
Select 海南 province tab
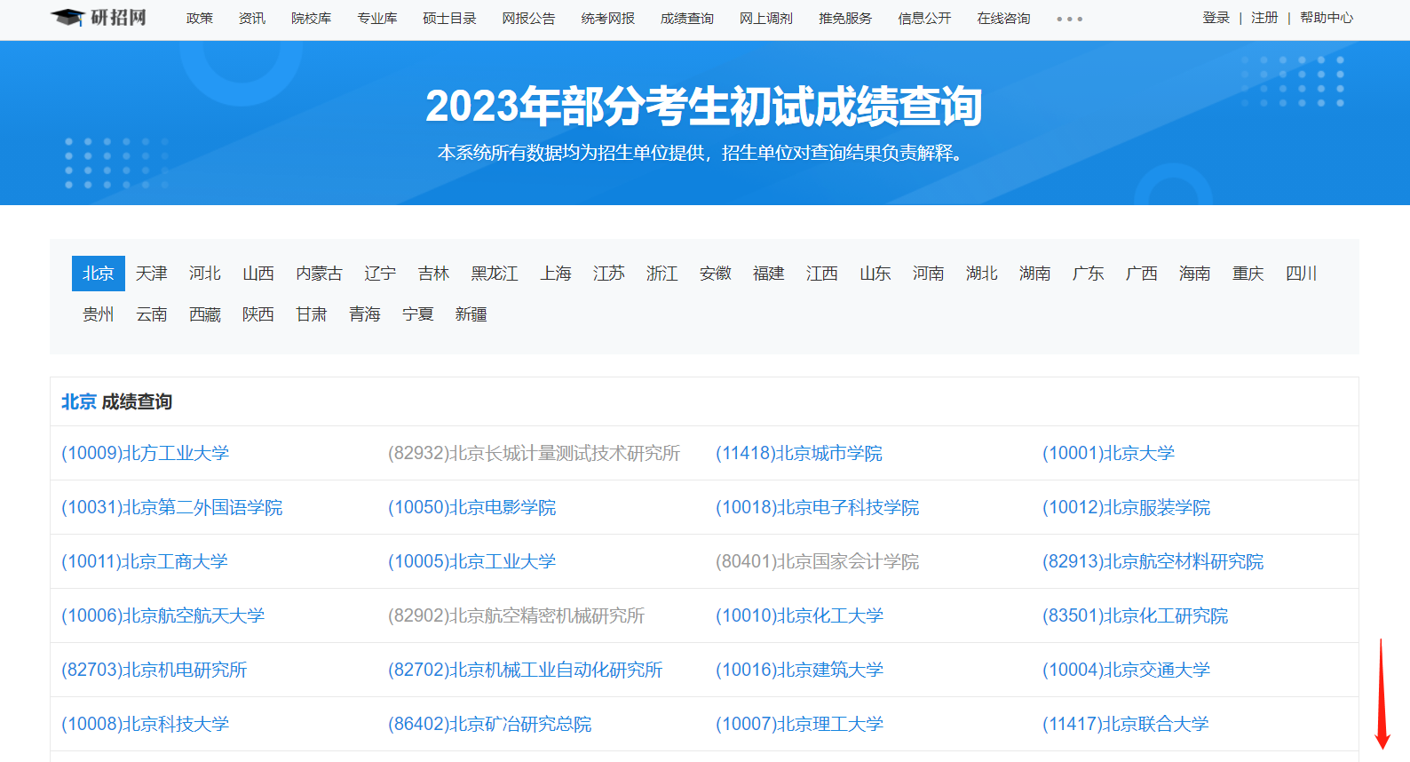tap(1195, 274)
